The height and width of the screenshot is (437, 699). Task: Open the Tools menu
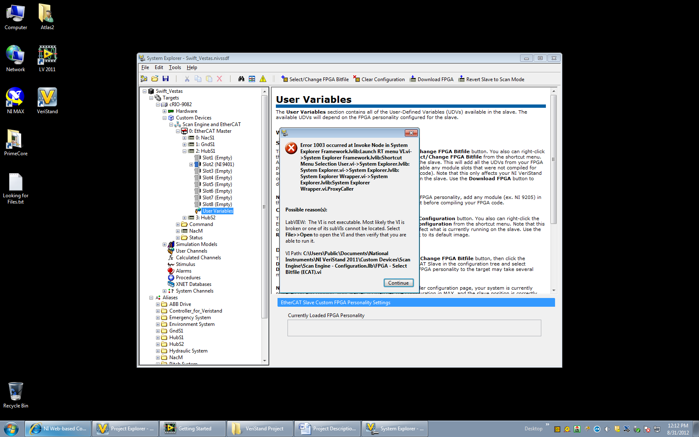pyautogui.click(x=175, y=67)
